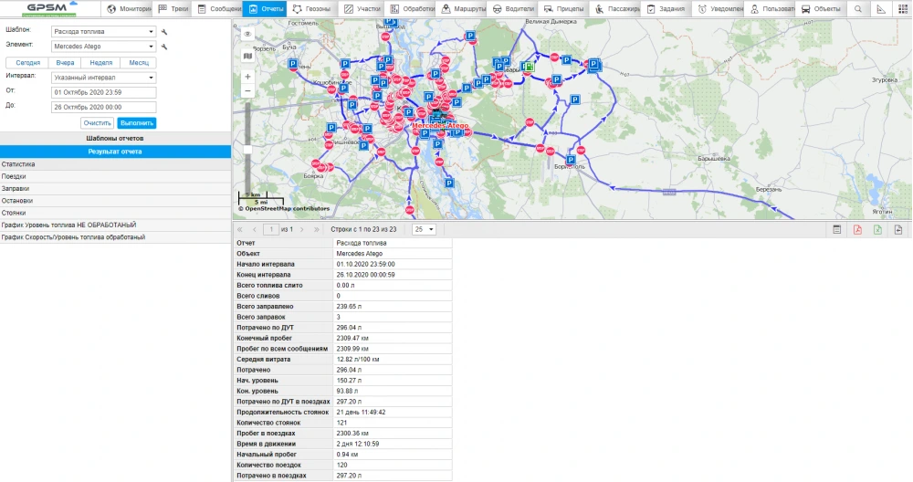Open the Шаблон template dropdown
Screen dimensions: 913x482
click(x=103, y=31)
